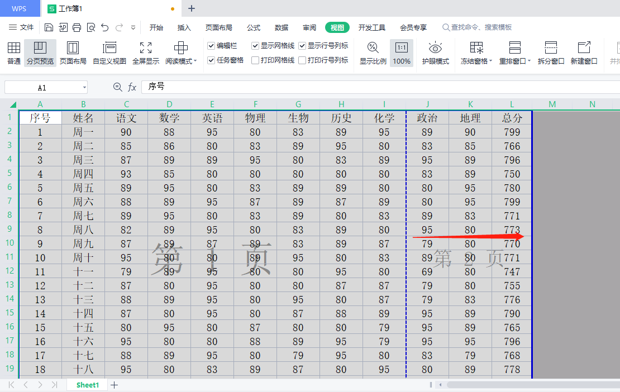Viewport: 620px width, 392px height.
Task: Enable the Print Gridlines checkbox
Action: 255,60
